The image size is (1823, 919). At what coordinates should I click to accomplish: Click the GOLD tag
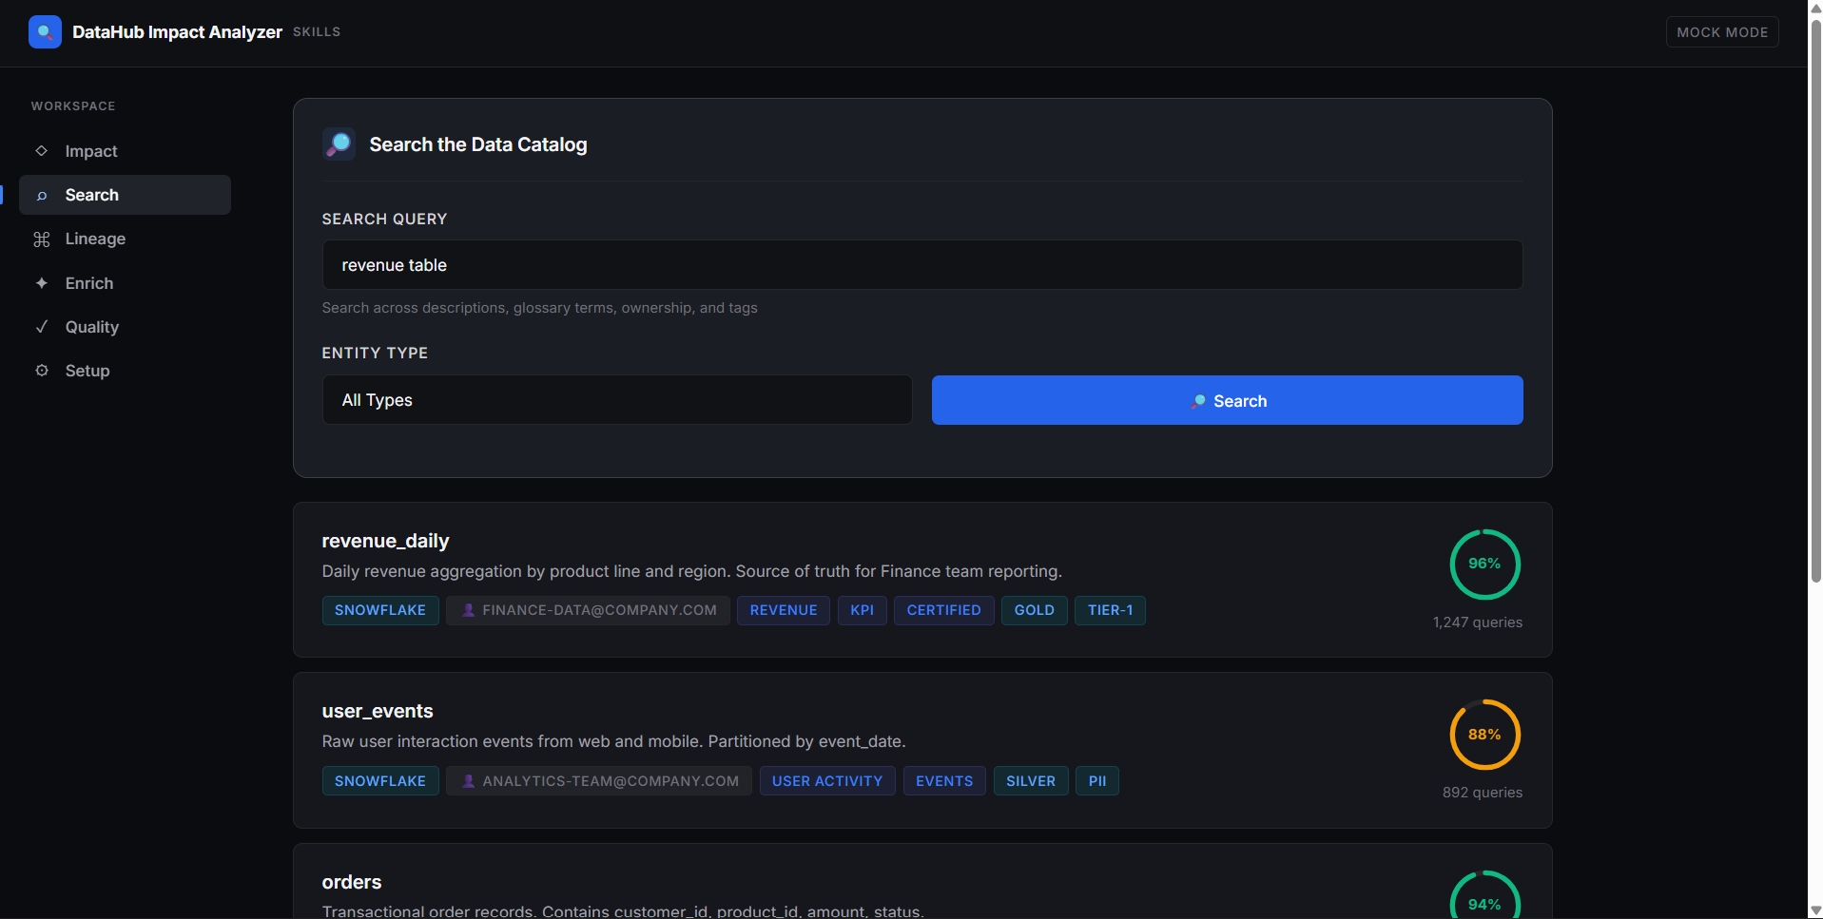point(1035,610)
